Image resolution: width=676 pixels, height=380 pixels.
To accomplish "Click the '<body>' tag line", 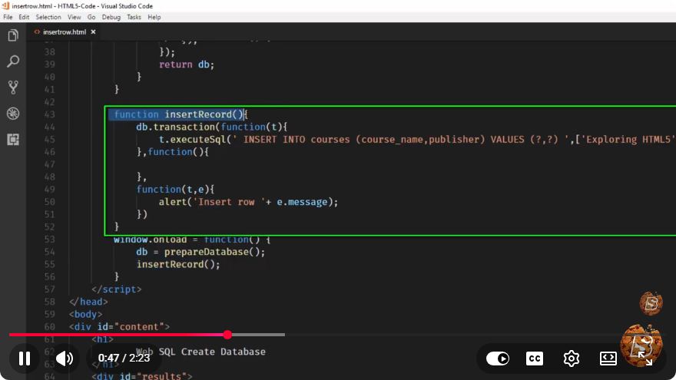I will (x=86, y=315).
